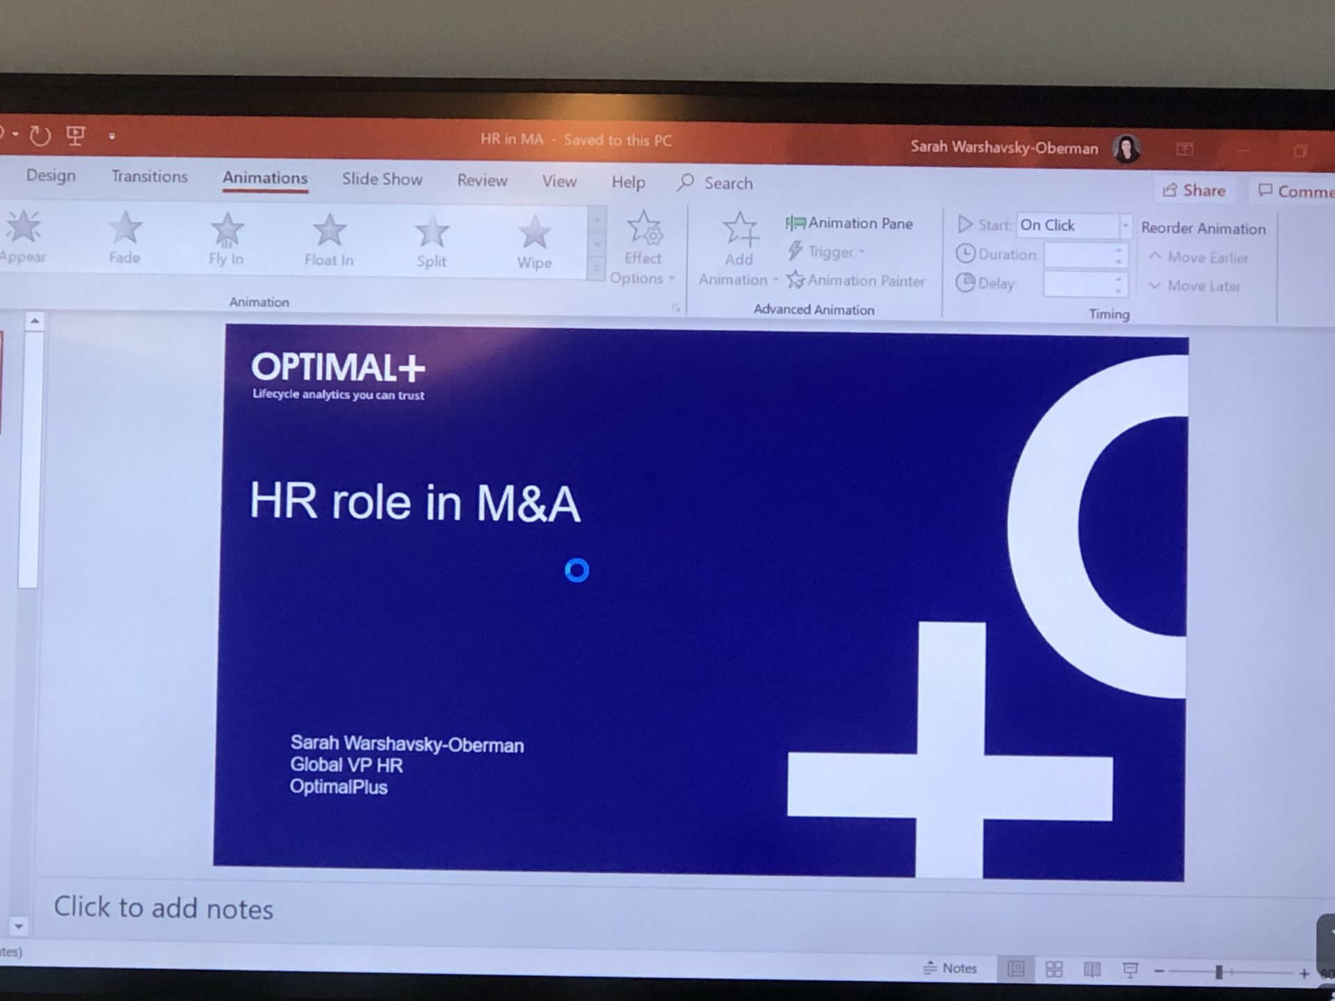Start Slide Show icon in status bar
1335x1001 pixels.
pos(1131,970)
